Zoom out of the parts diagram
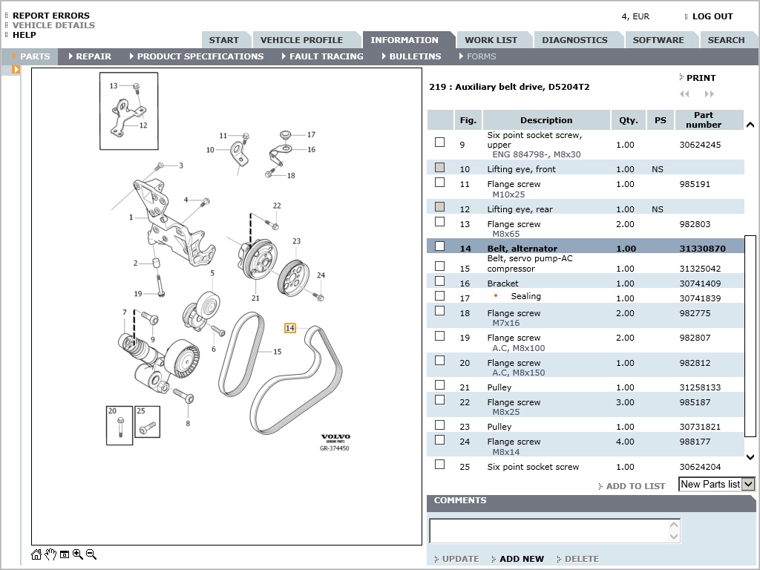 [91, 554]
